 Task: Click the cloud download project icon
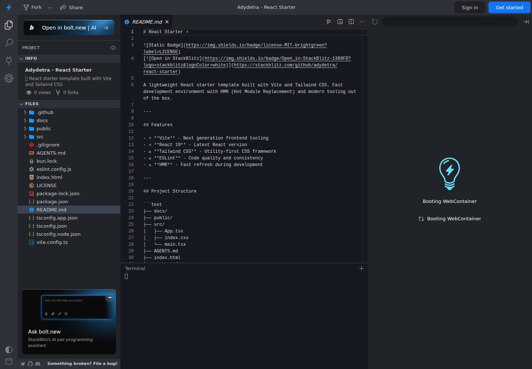tap(113, 48)
